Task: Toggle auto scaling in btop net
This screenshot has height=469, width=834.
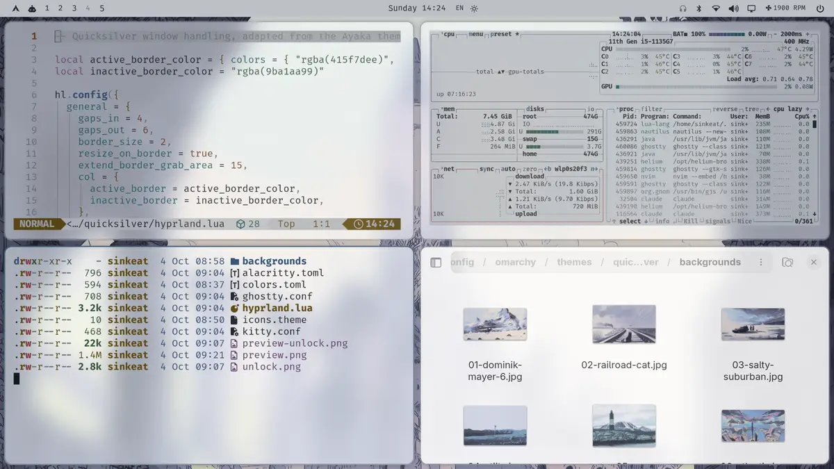Action: (x=508, y=169)
